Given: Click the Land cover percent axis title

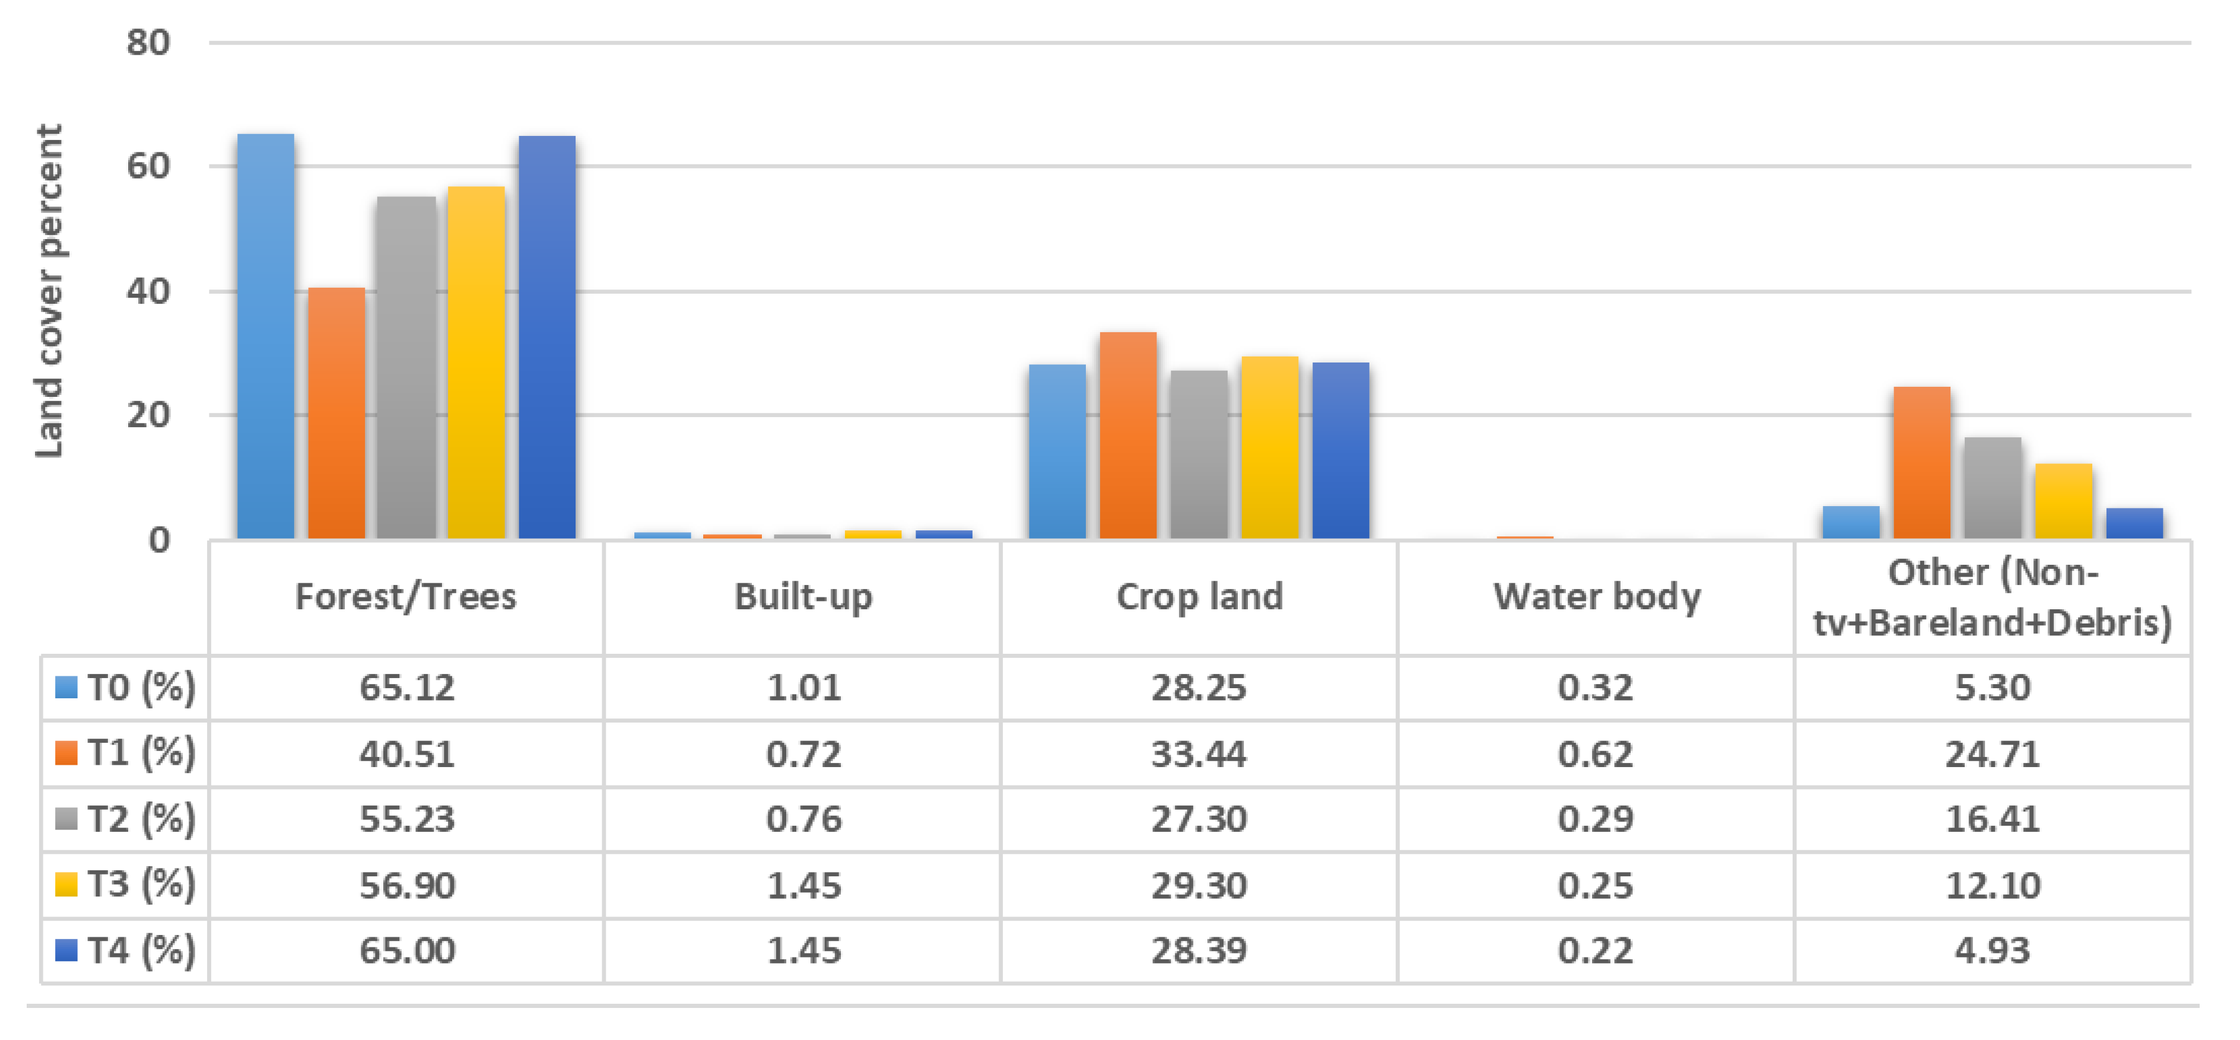Looking at the screenshot, I should [49, 291].
